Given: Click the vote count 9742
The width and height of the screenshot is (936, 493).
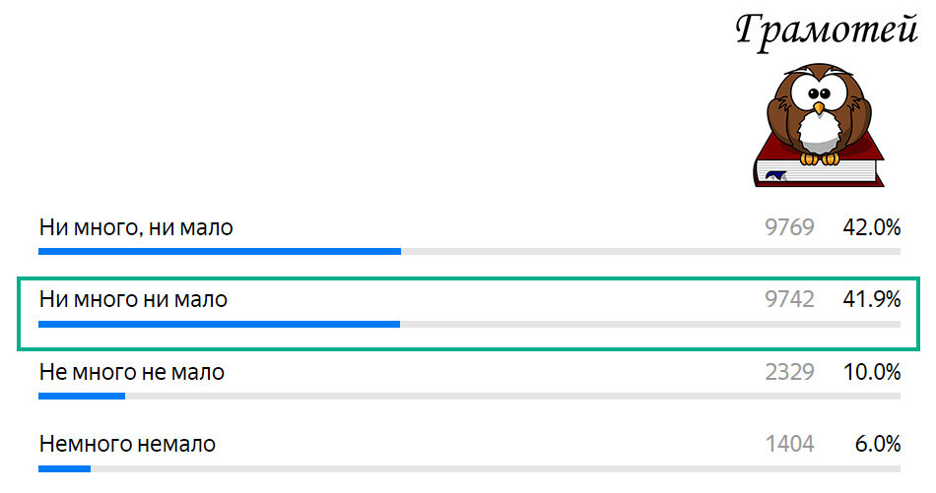Looking at the screenshot, I should pyautogui.click(x=790, y=299).
